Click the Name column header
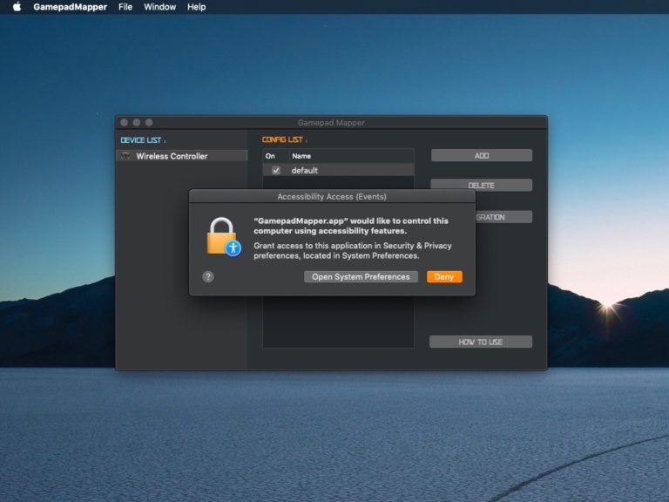 click(x=301, y=156)
